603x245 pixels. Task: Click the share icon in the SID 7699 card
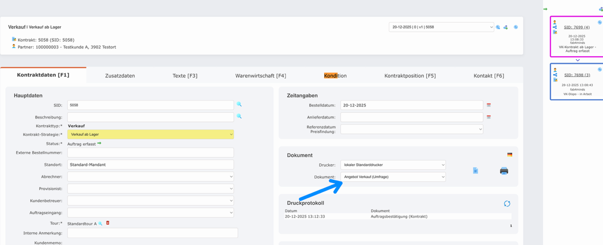[555, 27]
